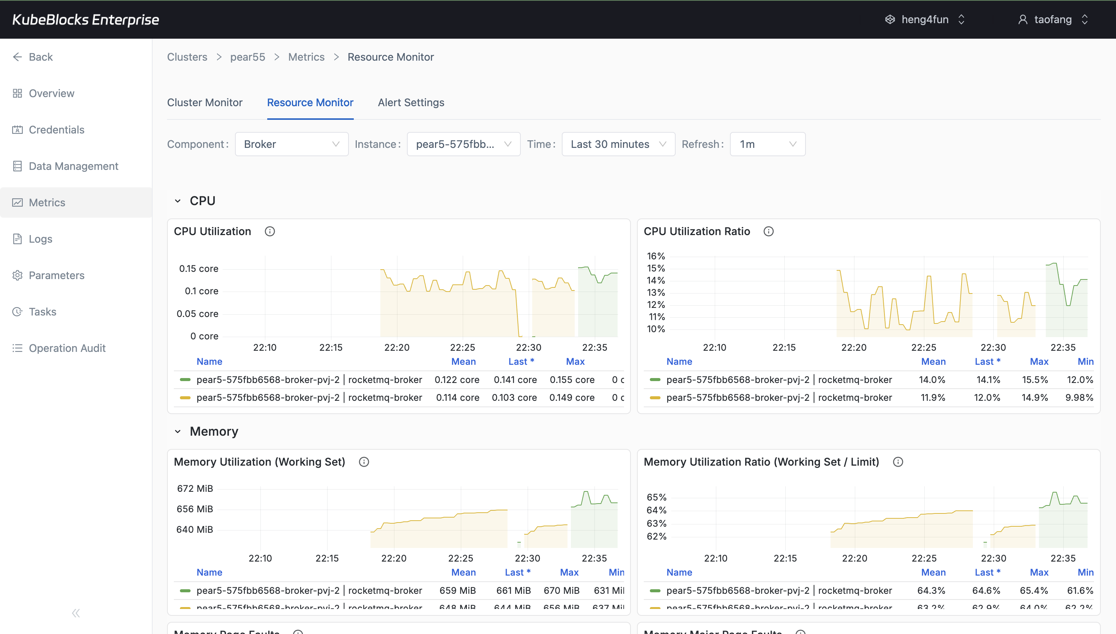This screenshot has height=634, width=1116.
Task: Show CPU Utilization description via info icon
Action: pos(270,231)
